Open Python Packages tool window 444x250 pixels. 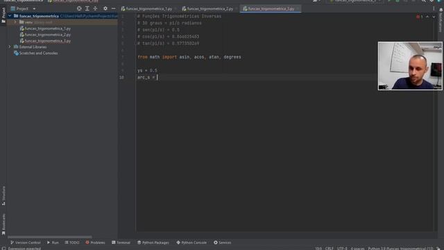click(153, 242)
